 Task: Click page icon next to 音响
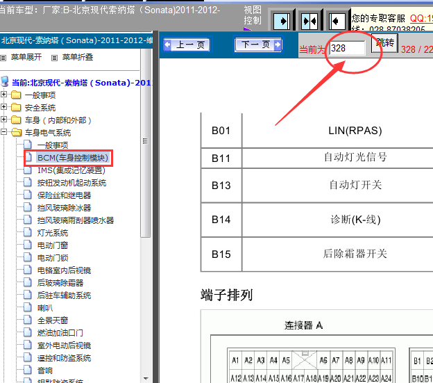coord(28,369)
